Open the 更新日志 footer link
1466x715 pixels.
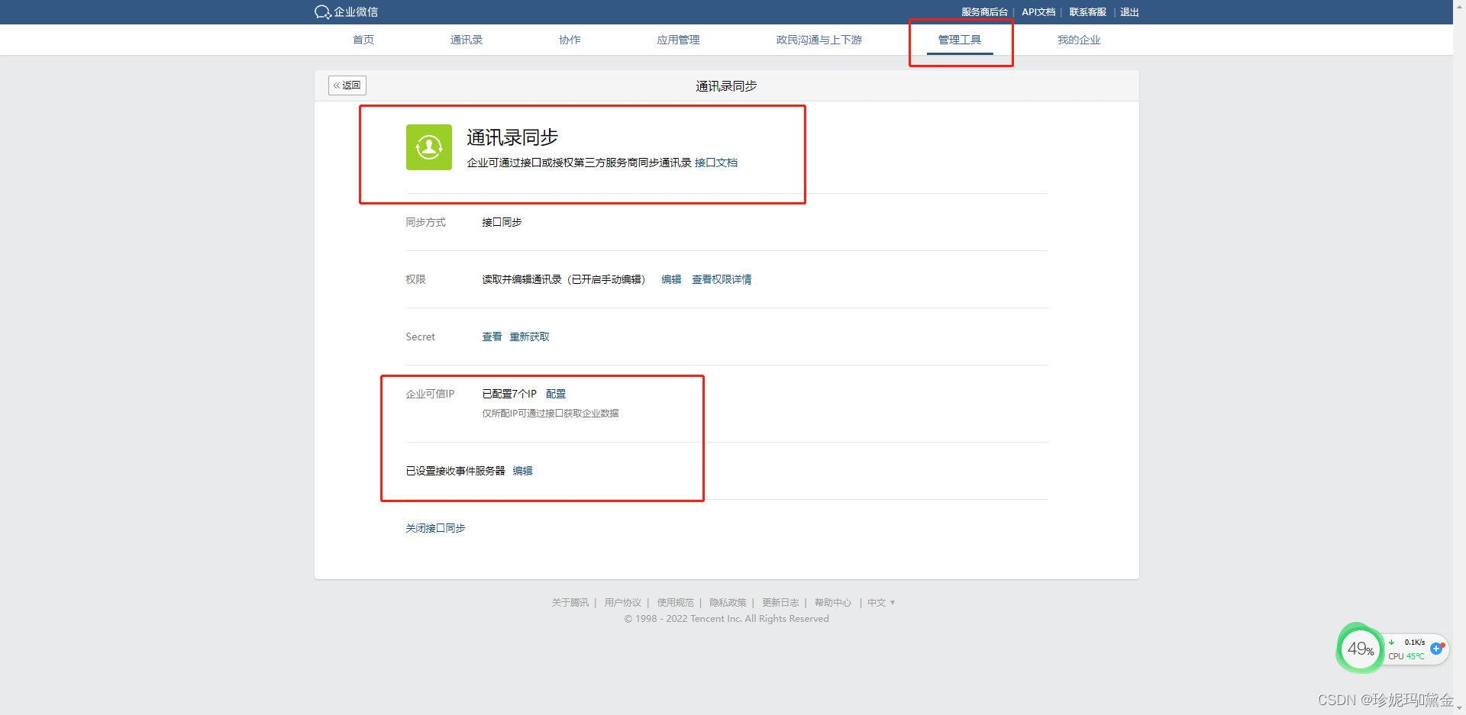(x=780, y=603)
